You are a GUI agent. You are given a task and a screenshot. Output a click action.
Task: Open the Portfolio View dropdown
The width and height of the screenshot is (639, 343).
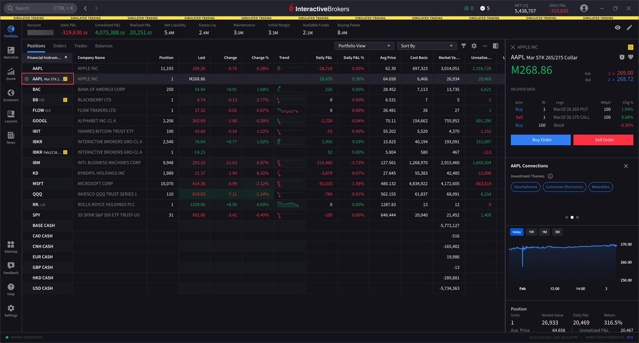tap(364, 46)
